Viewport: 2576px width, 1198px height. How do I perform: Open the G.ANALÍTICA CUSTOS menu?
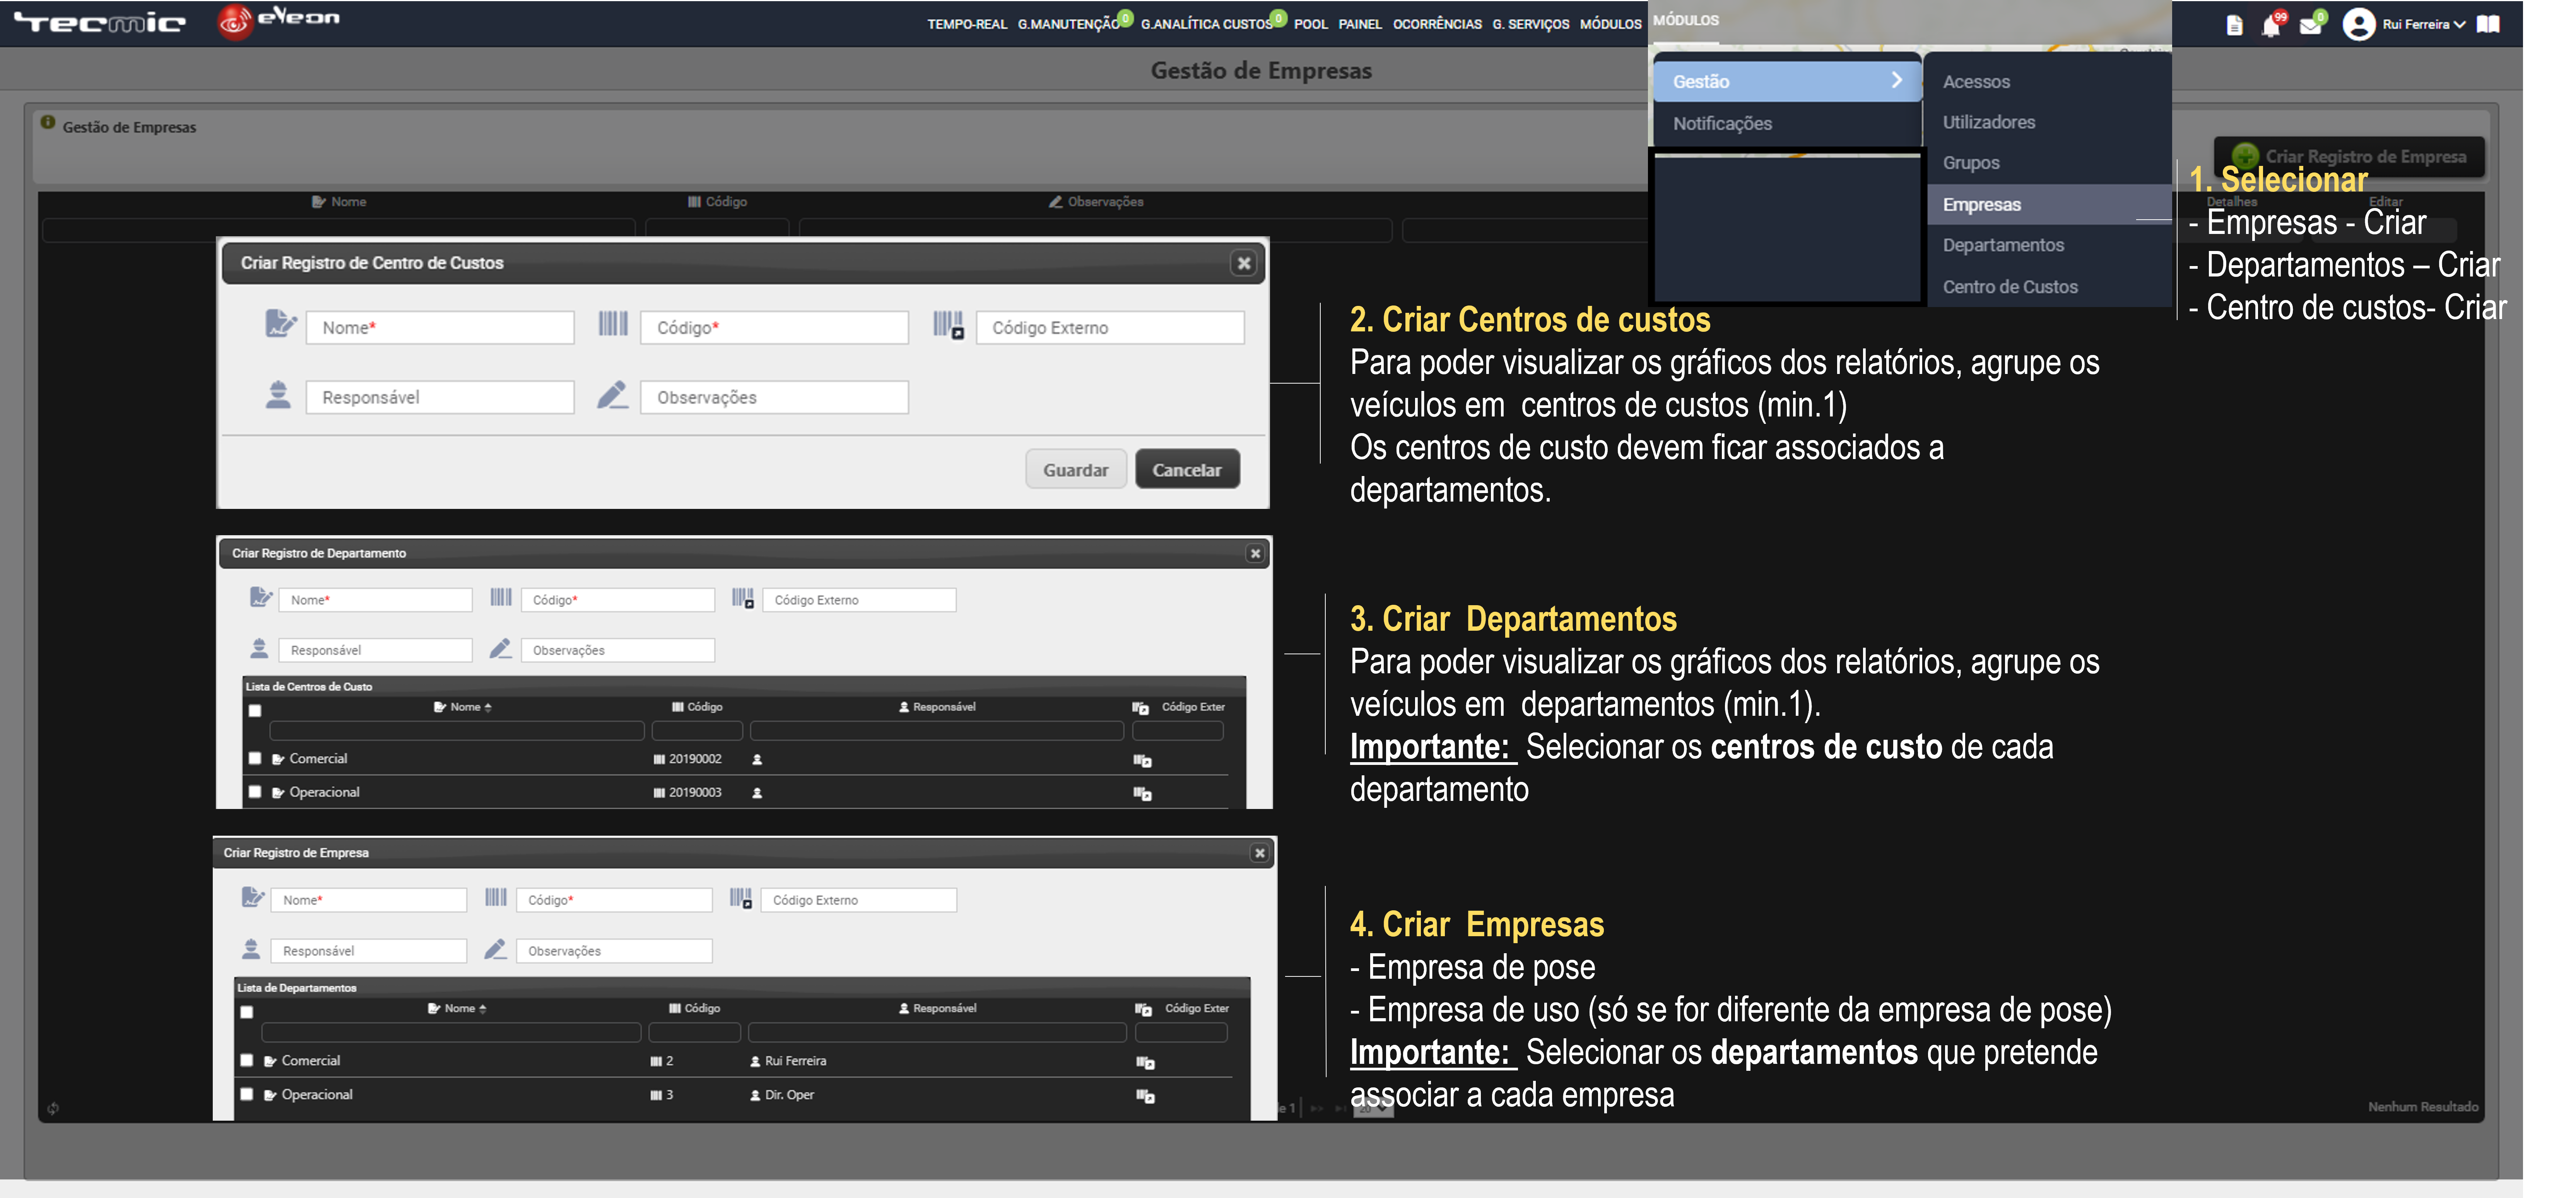point(1207,24)
